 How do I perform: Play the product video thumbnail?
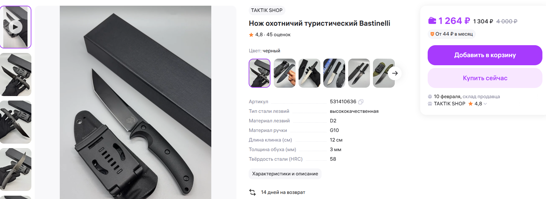tap(16, 27)
